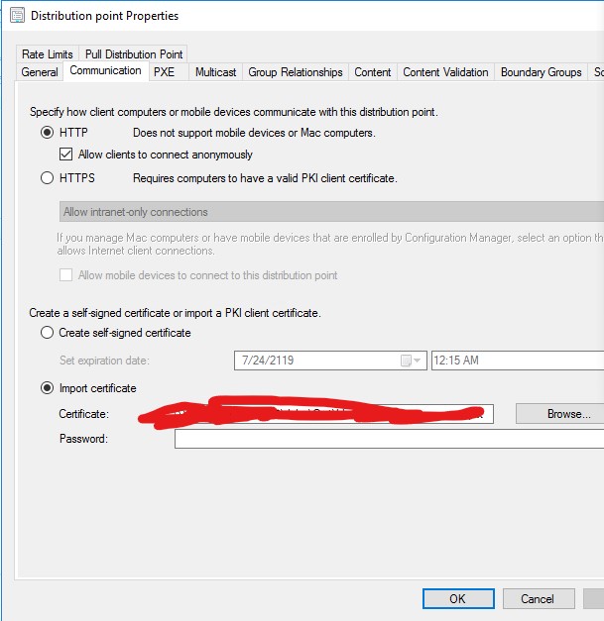
Task: Open the Boundary Groups tab
Action: point(541,72)
